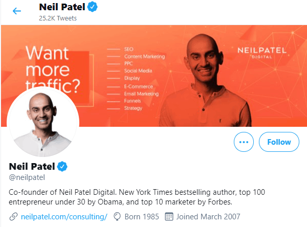Follow Neil Patel's account

tap(279, 142)
